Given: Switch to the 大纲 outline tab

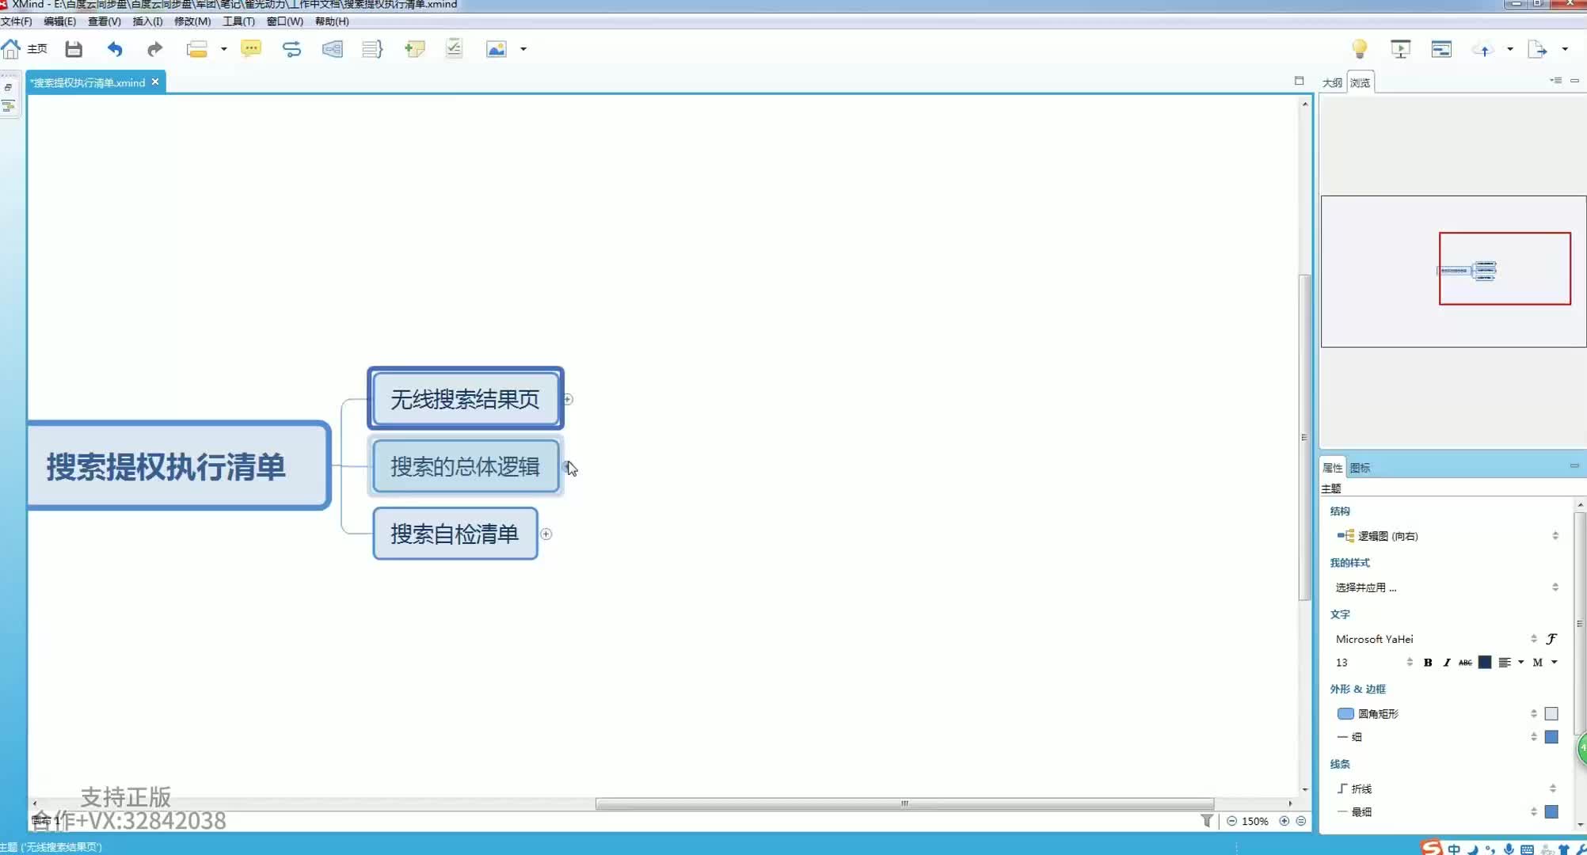Looking at the screenshot, I should [1332, 82].
